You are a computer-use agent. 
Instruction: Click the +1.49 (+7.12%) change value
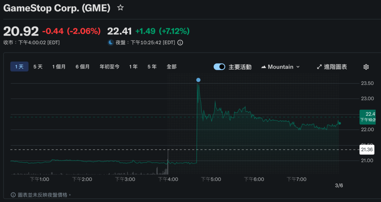pos(163,31)
